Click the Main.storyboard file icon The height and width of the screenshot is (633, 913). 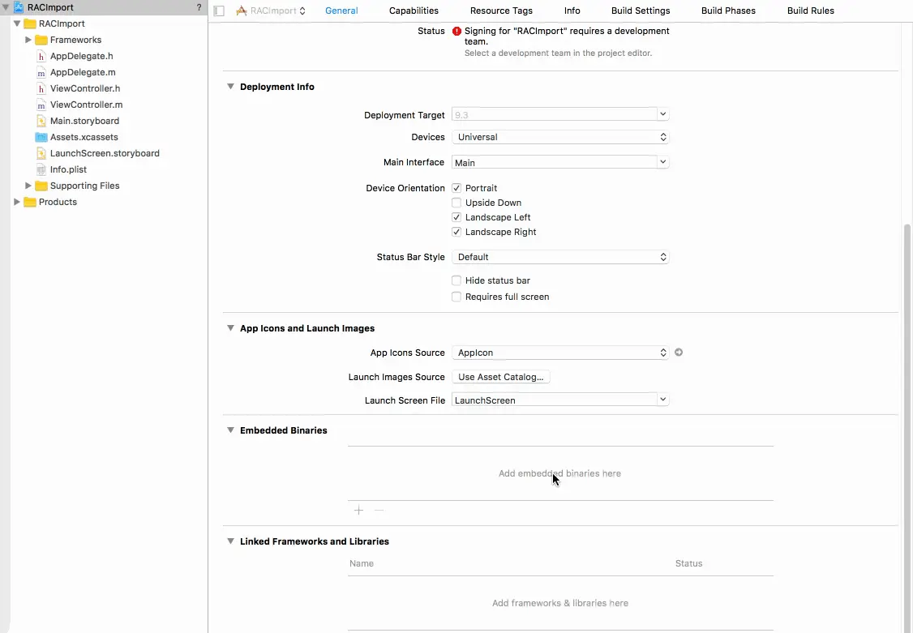coord(41,121)
